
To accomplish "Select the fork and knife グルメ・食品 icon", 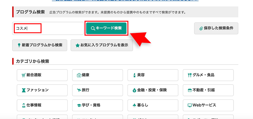I will (x=190, y=75).
